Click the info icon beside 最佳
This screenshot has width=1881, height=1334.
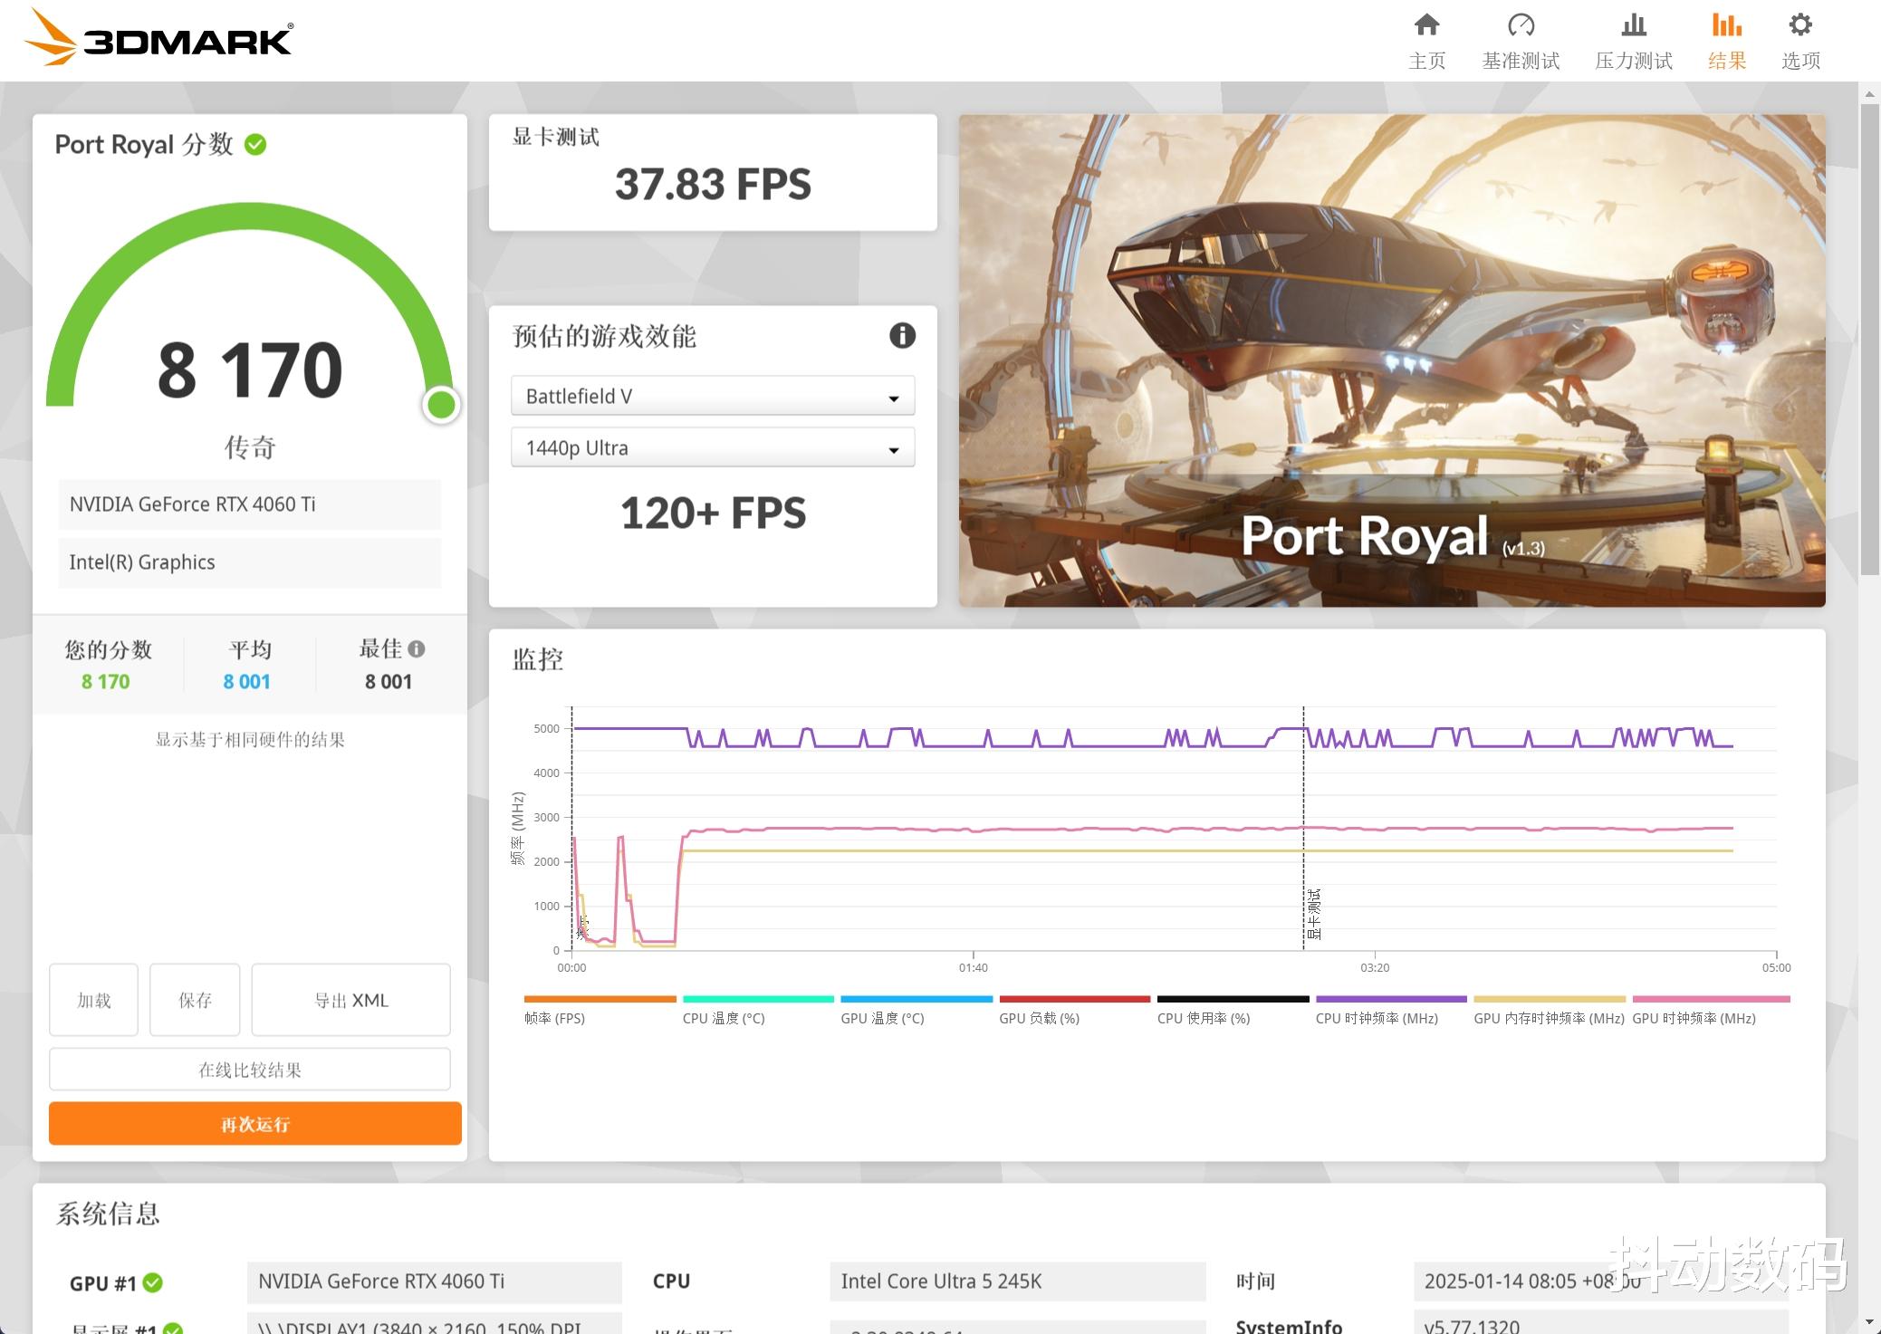pyautogui.click(x=417, y=648)
